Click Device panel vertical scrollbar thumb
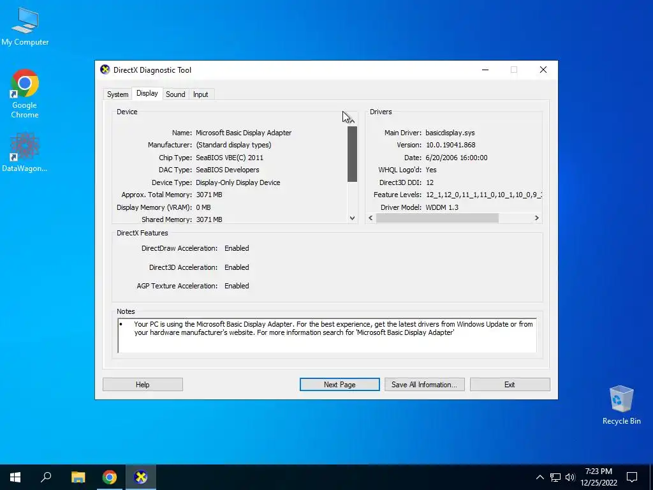 352,154
